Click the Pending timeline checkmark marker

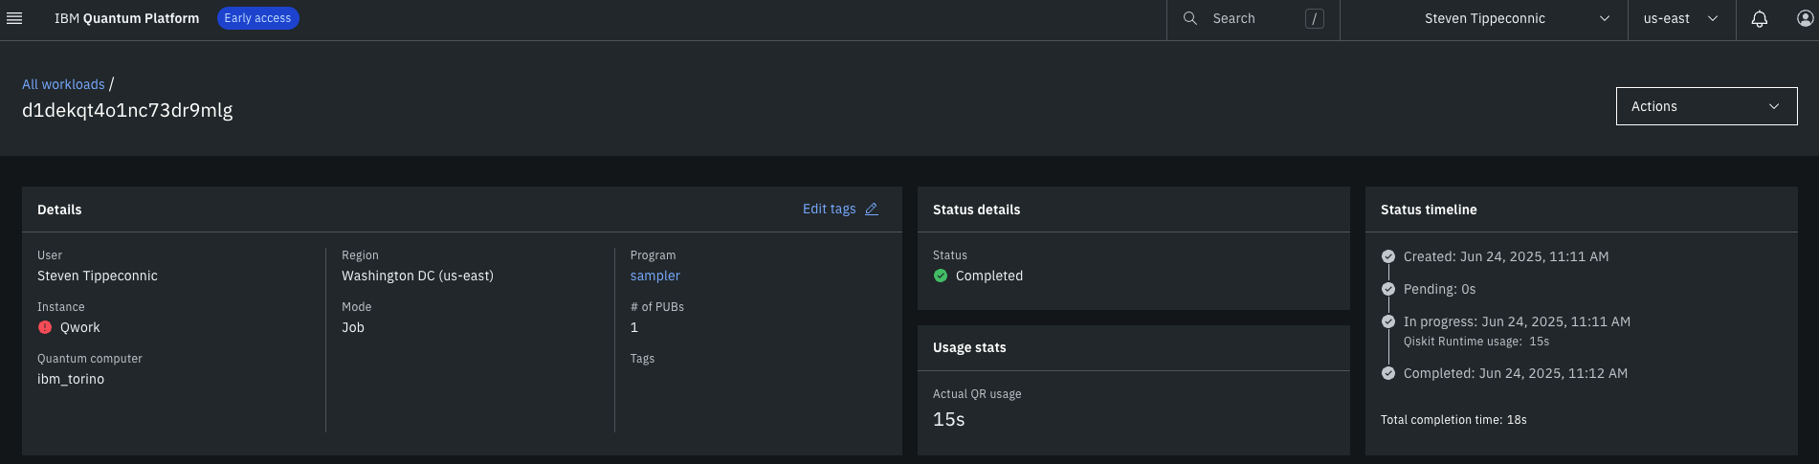(1388, 289)
